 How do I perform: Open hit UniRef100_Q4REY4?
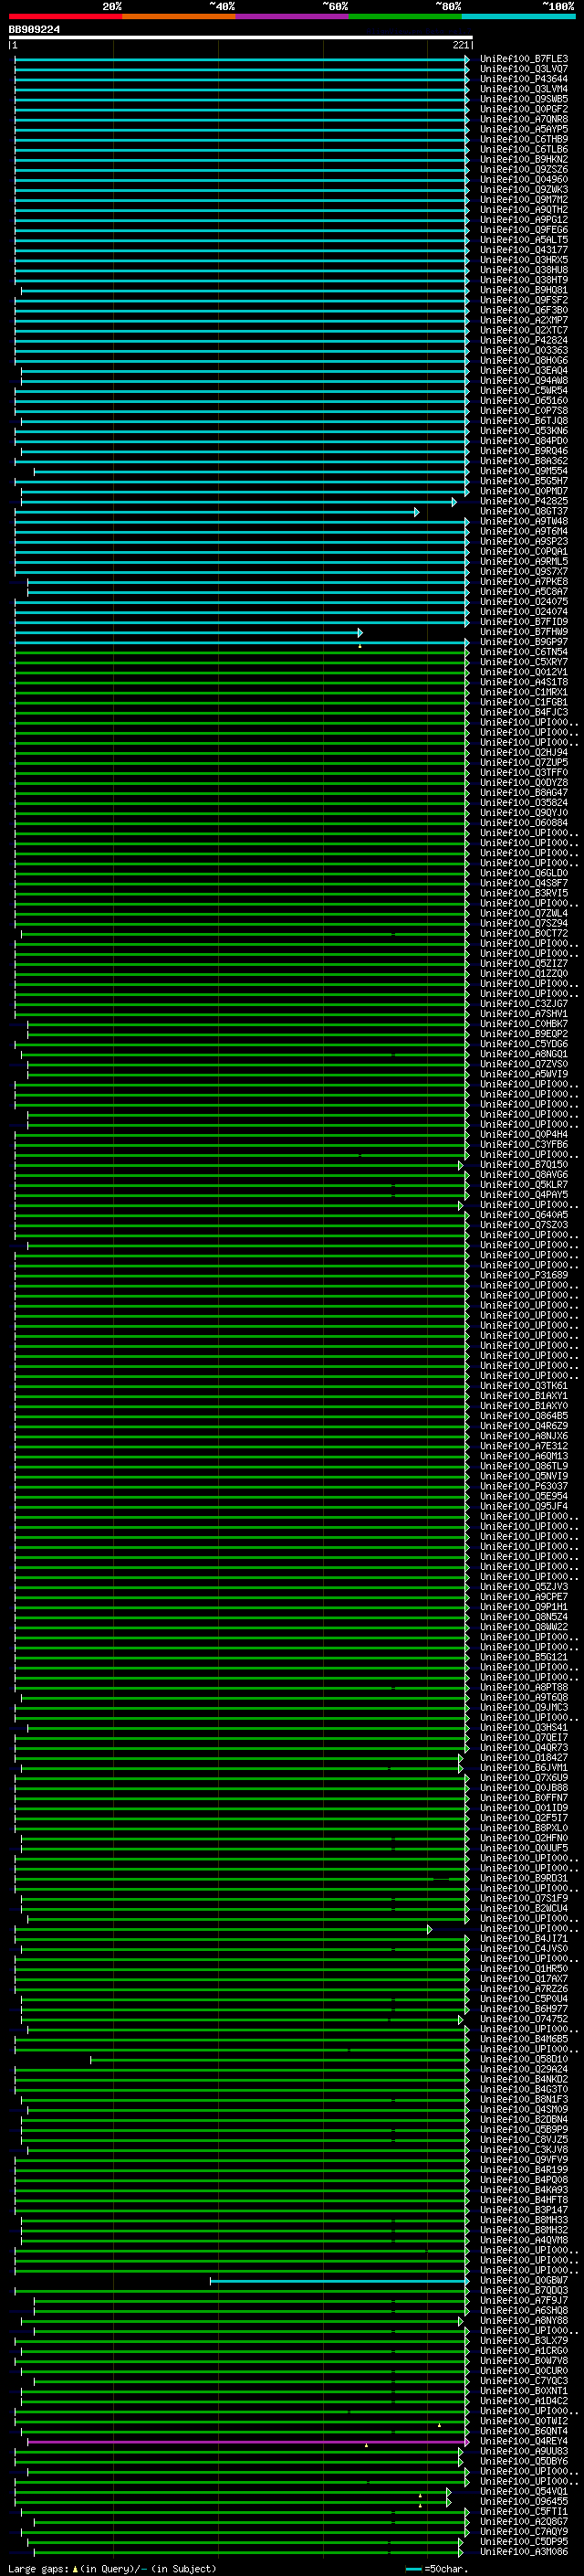coord(524,2441)
